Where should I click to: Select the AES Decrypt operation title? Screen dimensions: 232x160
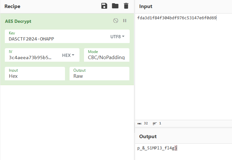18,21
